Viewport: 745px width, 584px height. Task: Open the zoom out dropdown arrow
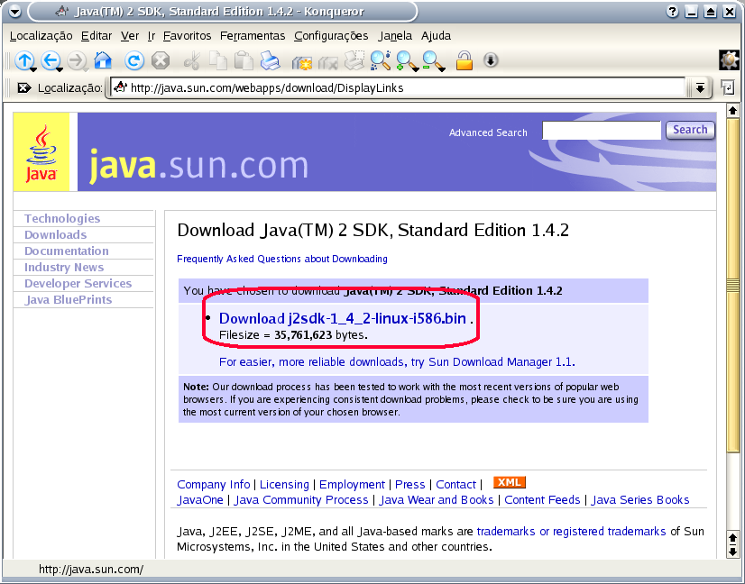(x=442, y=69)
